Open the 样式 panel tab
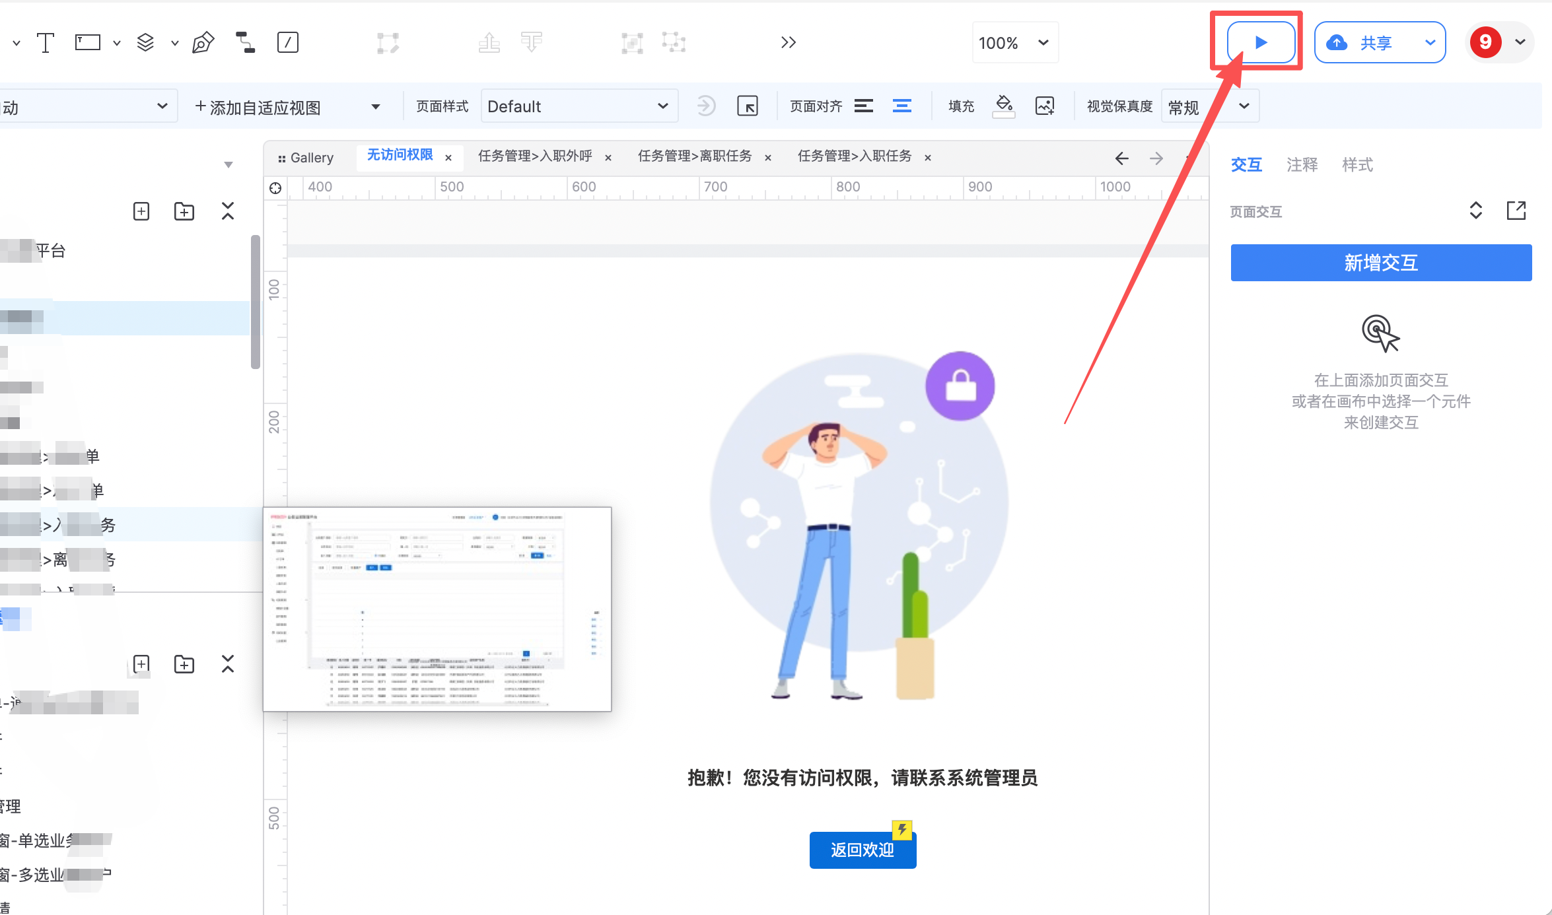The image size is (1552, 915). tap(1357, 164)
